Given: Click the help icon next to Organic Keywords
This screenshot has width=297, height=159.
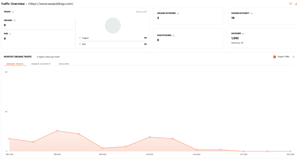Looking at the screenshot, I should [178, 13].
